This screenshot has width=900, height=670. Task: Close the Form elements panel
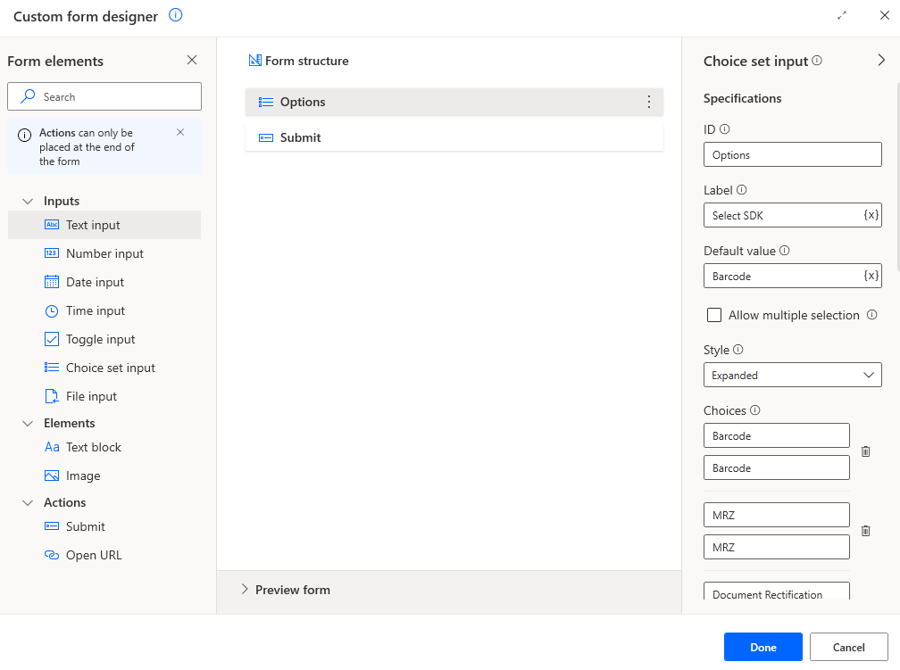[192, 61]
